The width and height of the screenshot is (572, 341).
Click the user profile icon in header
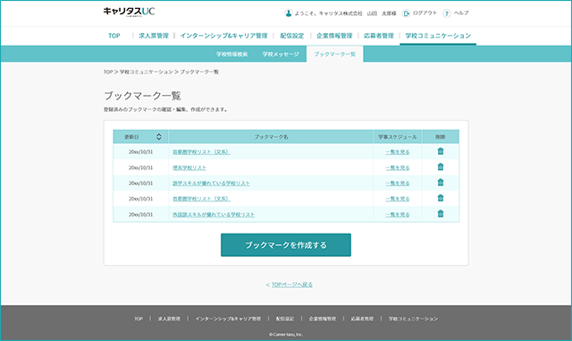tap(288, 13)
